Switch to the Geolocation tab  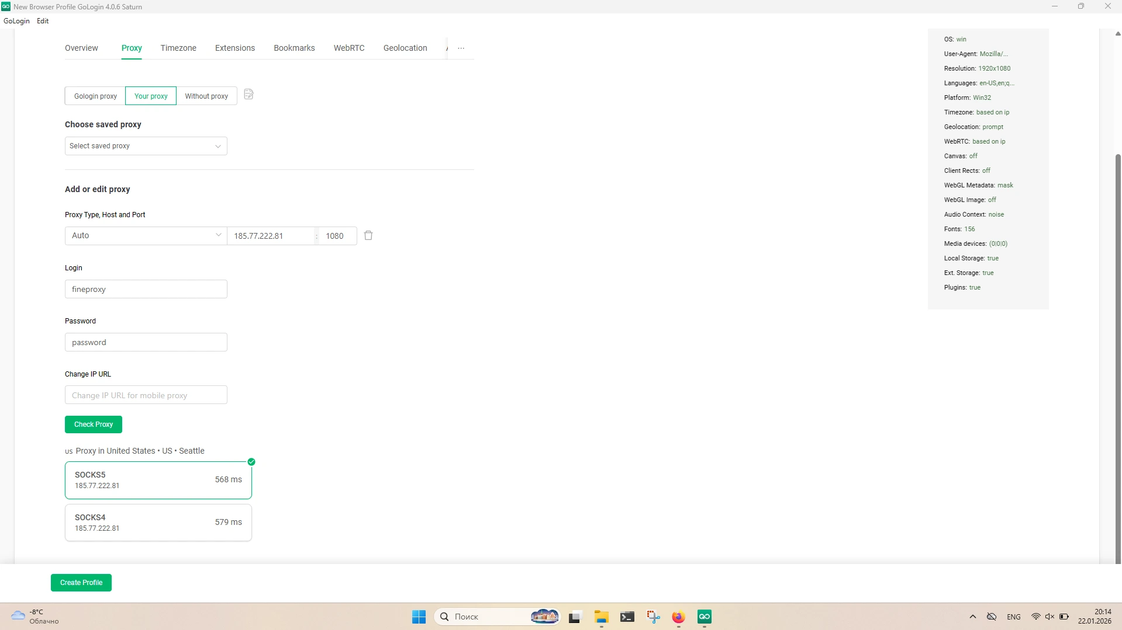[405, 48]
